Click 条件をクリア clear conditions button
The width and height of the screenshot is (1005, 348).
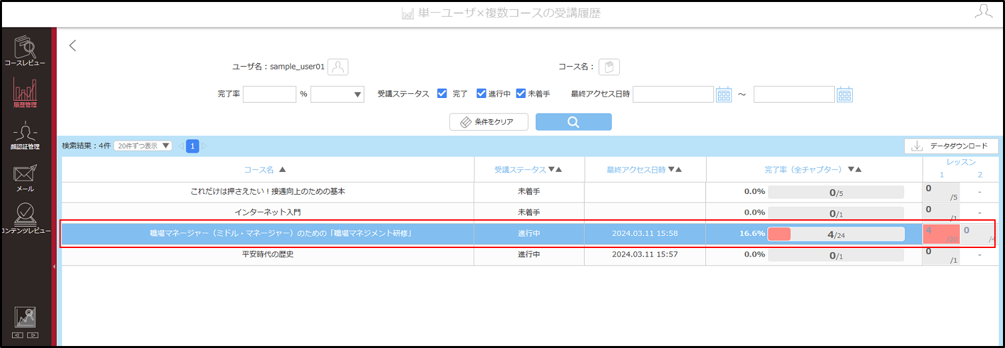click(489, 122)
